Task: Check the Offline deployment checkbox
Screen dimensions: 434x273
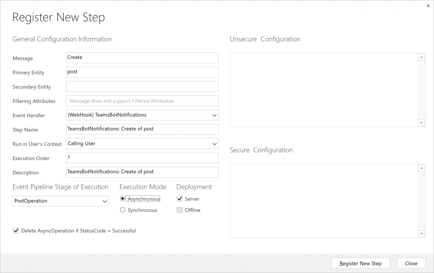Action: pos(180,210)
